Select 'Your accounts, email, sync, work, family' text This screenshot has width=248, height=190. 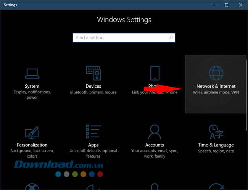155,153
